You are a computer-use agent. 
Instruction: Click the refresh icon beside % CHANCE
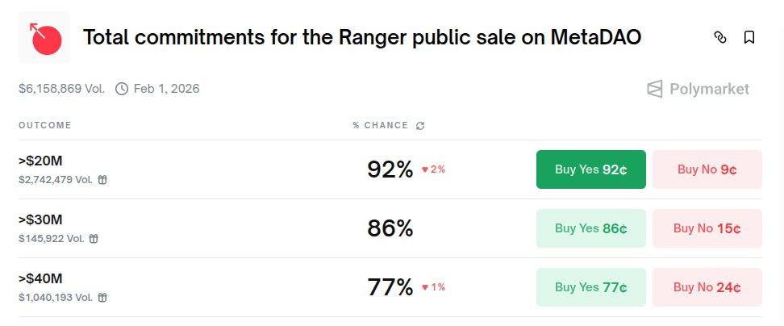[x=420, y=125]
